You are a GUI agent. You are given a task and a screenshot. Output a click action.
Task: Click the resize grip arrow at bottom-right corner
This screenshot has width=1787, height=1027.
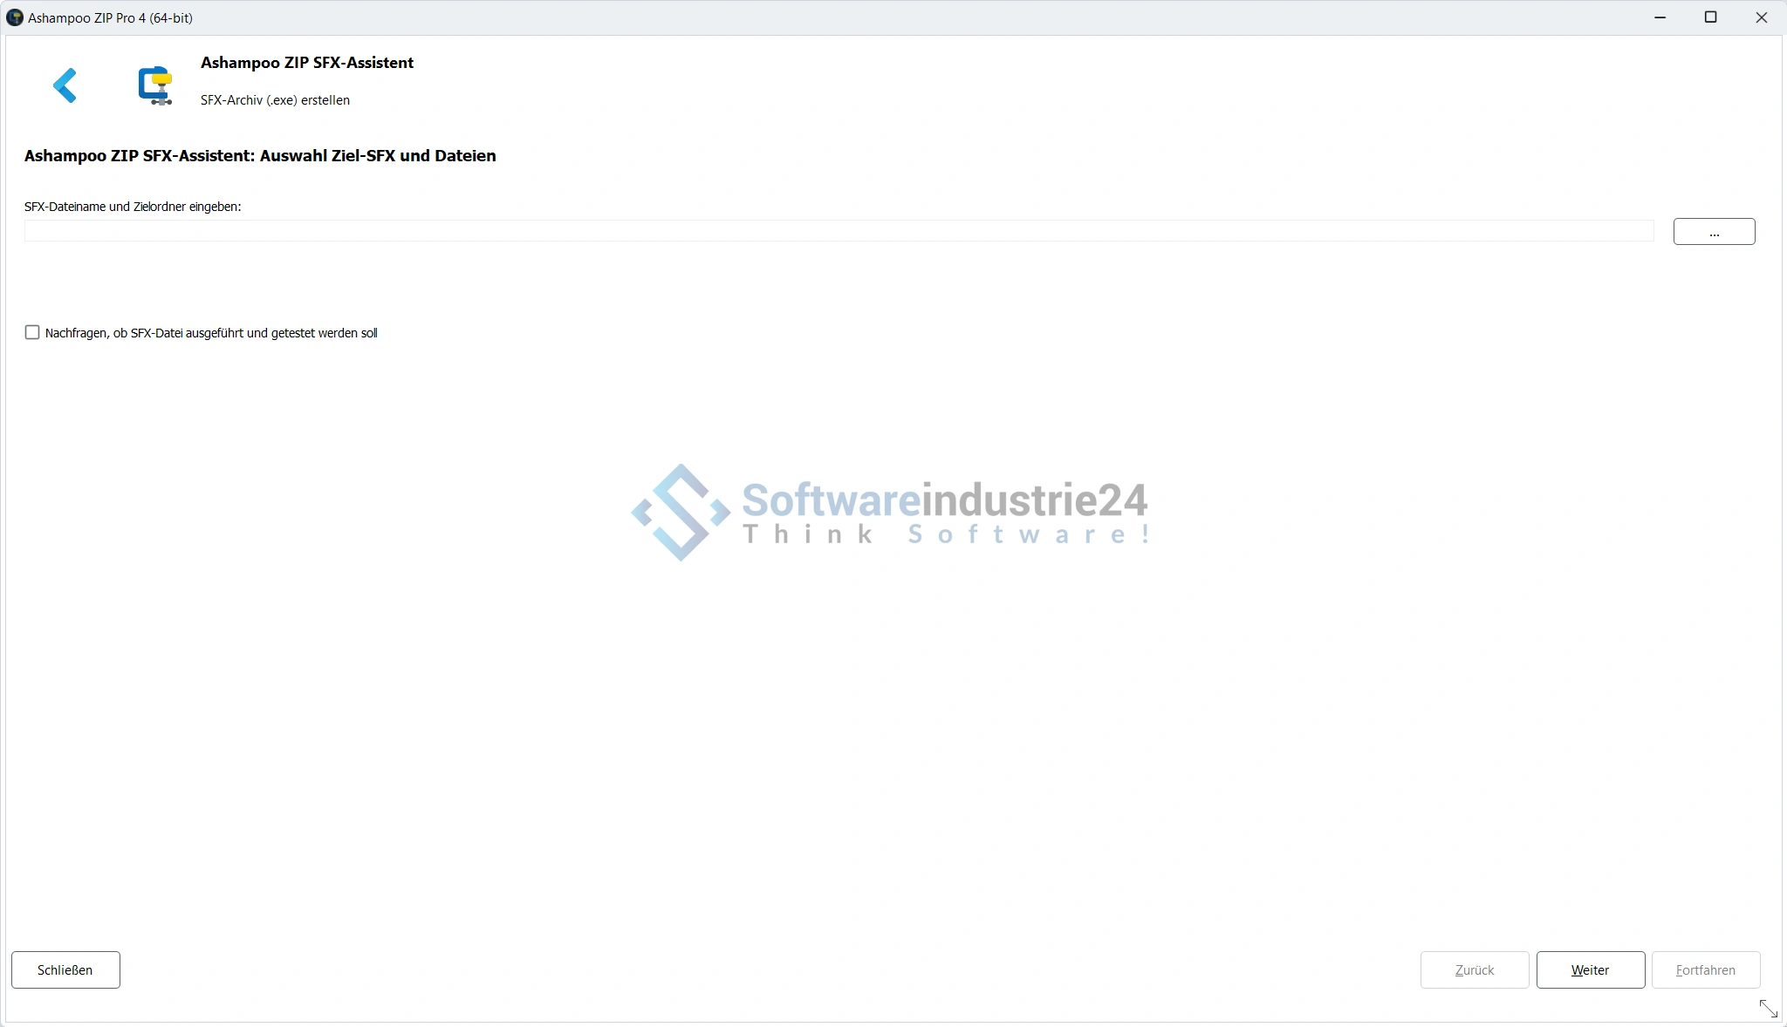[x=1768, y=1008]
